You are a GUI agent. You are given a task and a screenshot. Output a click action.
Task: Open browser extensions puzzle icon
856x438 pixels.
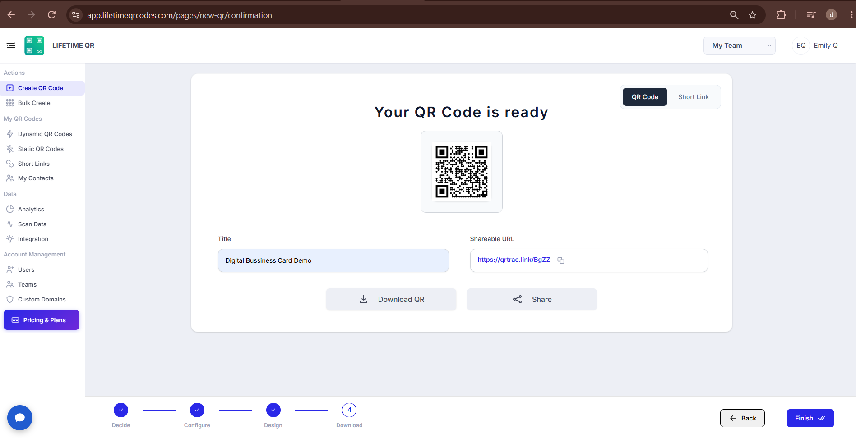pos(781,15)
